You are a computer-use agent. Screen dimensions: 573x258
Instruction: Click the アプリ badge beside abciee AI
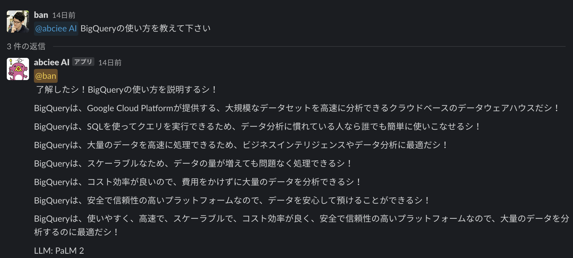pyautogui.click(x=83, y=62)
